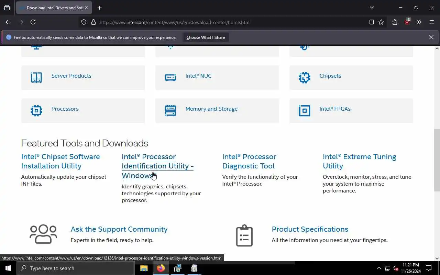Click "Experts in the field, ready to help." text
The image size is (440, 275).
112,240
